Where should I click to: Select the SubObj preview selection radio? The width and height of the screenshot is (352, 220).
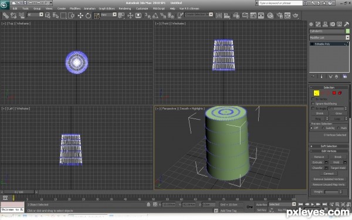pos(323,128)
